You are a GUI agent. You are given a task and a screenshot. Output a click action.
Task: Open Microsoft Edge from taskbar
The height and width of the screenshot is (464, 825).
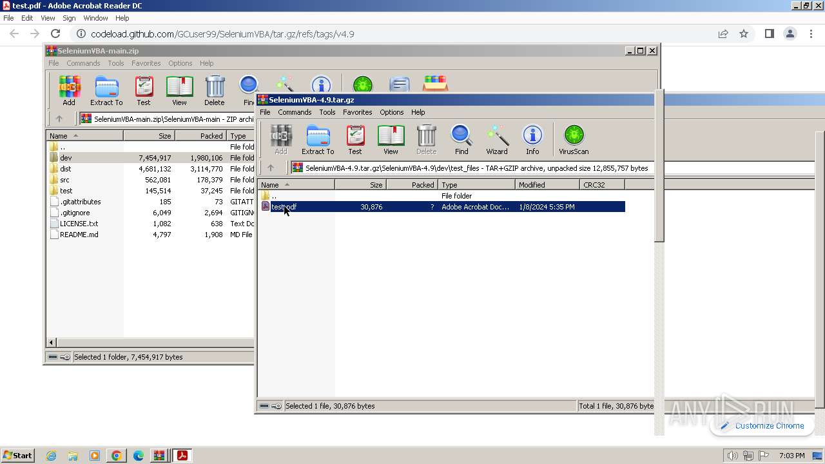[138, 456]
